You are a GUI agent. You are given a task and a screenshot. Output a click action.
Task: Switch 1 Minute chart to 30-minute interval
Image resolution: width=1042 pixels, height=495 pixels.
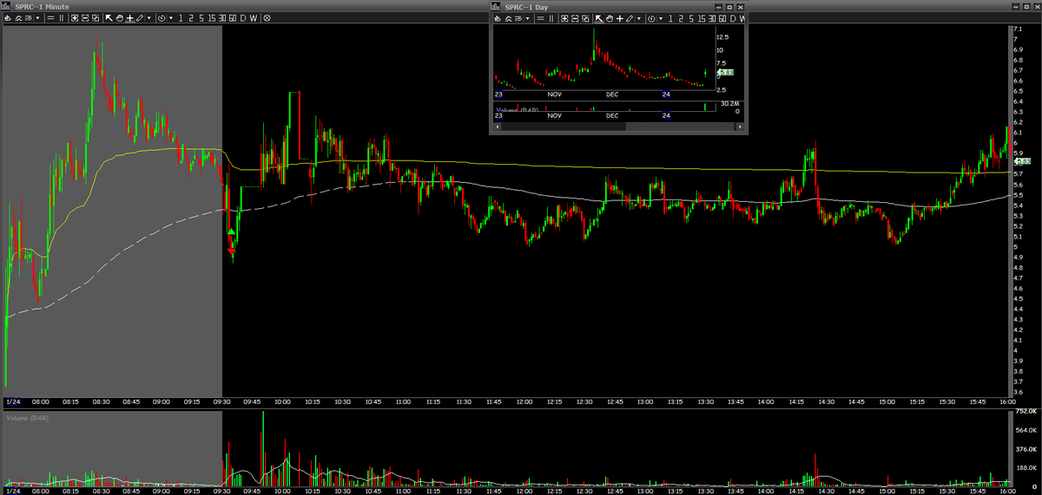222,17
